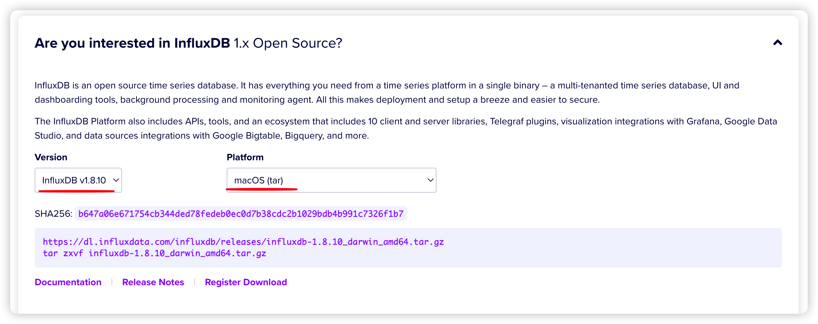View the Release Notes
Image resolution: width=818 pixels, height=324 pixels.
pos(153,282)
